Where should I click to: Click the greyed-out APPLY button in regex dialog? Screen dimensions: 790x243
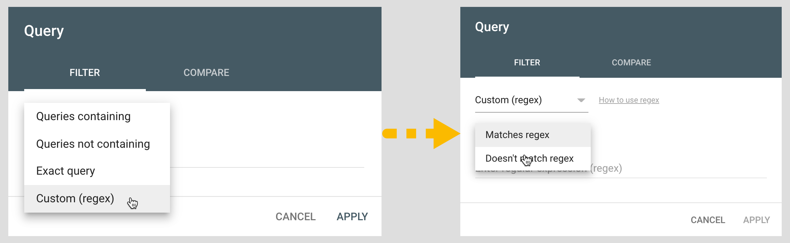[756, 220]
